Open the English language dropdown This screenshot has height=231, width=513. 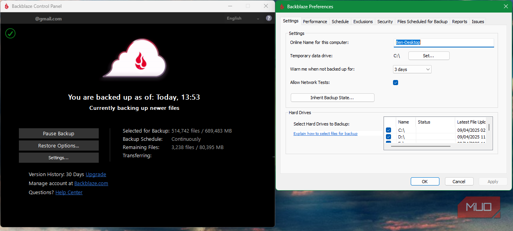(243, 18)
